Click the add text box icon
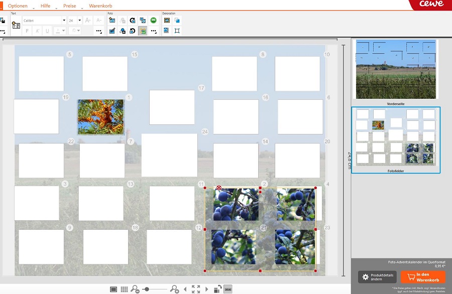This screenshot has width=452, height=294. [16, 26]
